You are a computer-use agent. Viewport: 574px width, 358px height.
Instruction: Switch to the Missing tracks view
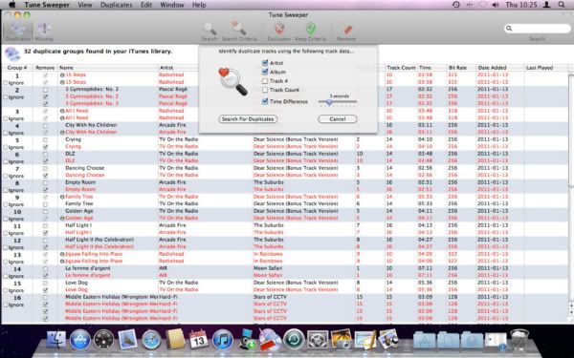(44, 32)
